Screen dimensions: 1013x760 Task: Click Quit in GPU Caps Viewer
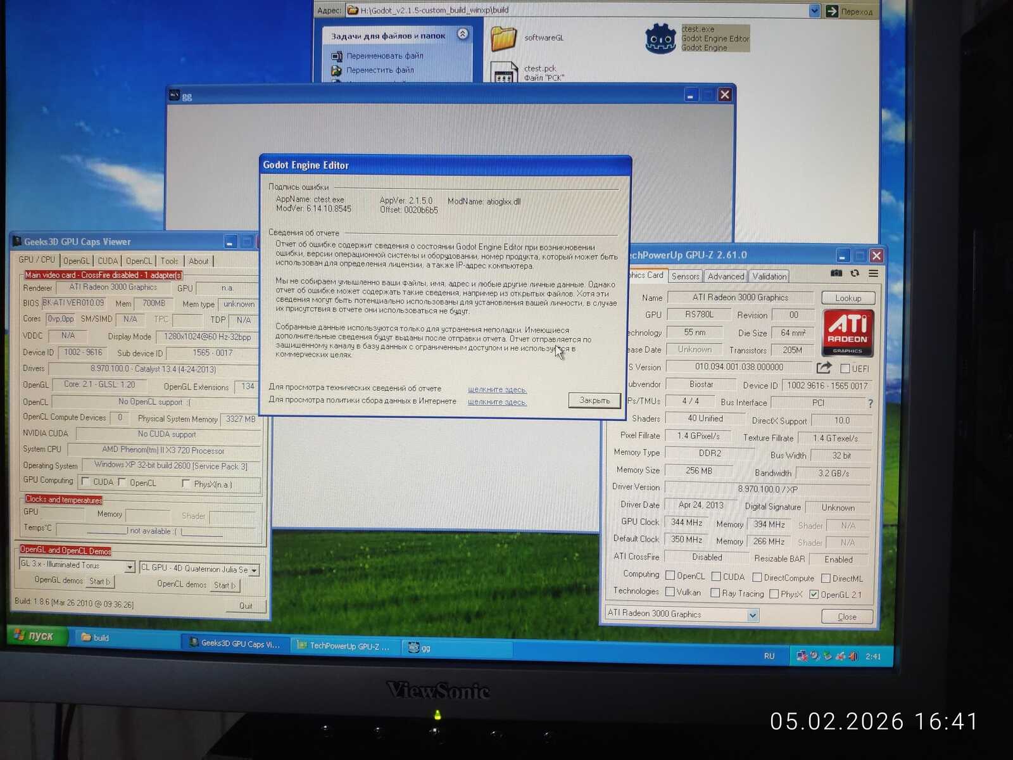(246, 606)
